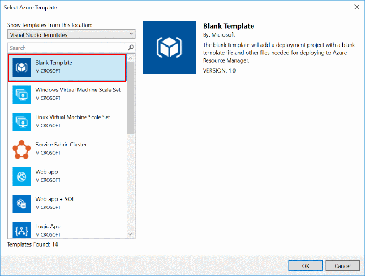Click inside the Search templates field

tap(66, 48)
